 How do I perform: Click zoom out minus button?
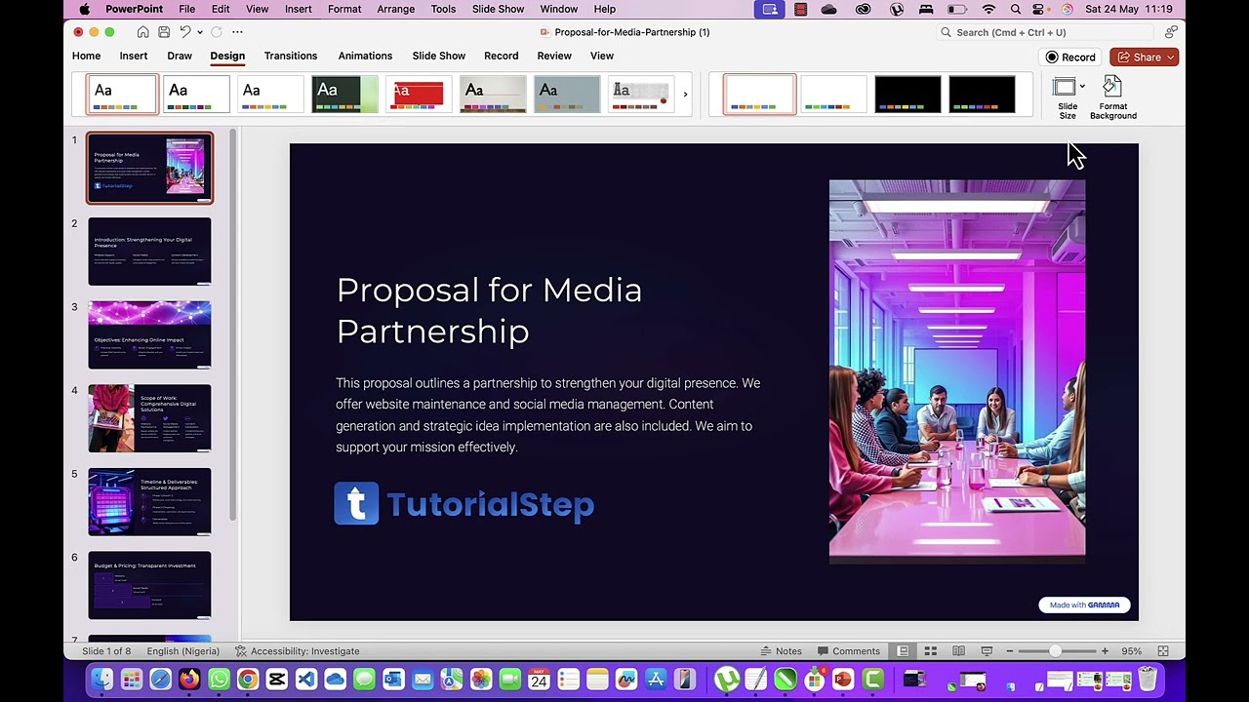tap(1010, 651)
